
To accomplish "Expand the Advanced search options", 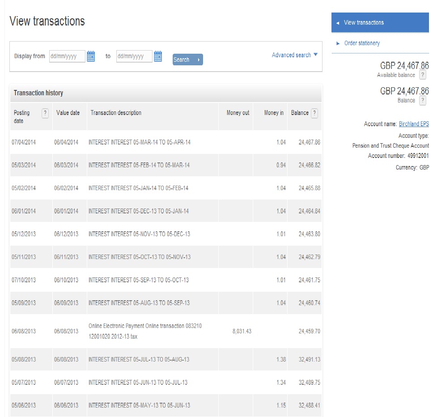I will pyautogui.click(x=295, y=55).
